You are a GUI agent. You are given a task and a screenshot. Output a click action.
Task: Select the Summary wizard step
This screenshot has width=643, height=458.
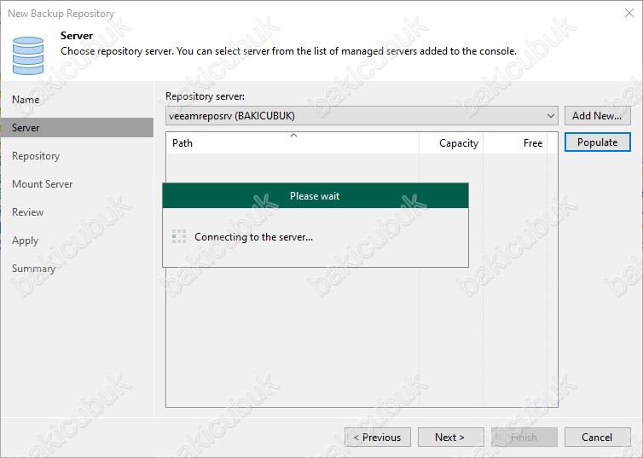pyautogui.click(x=33, y=269)
